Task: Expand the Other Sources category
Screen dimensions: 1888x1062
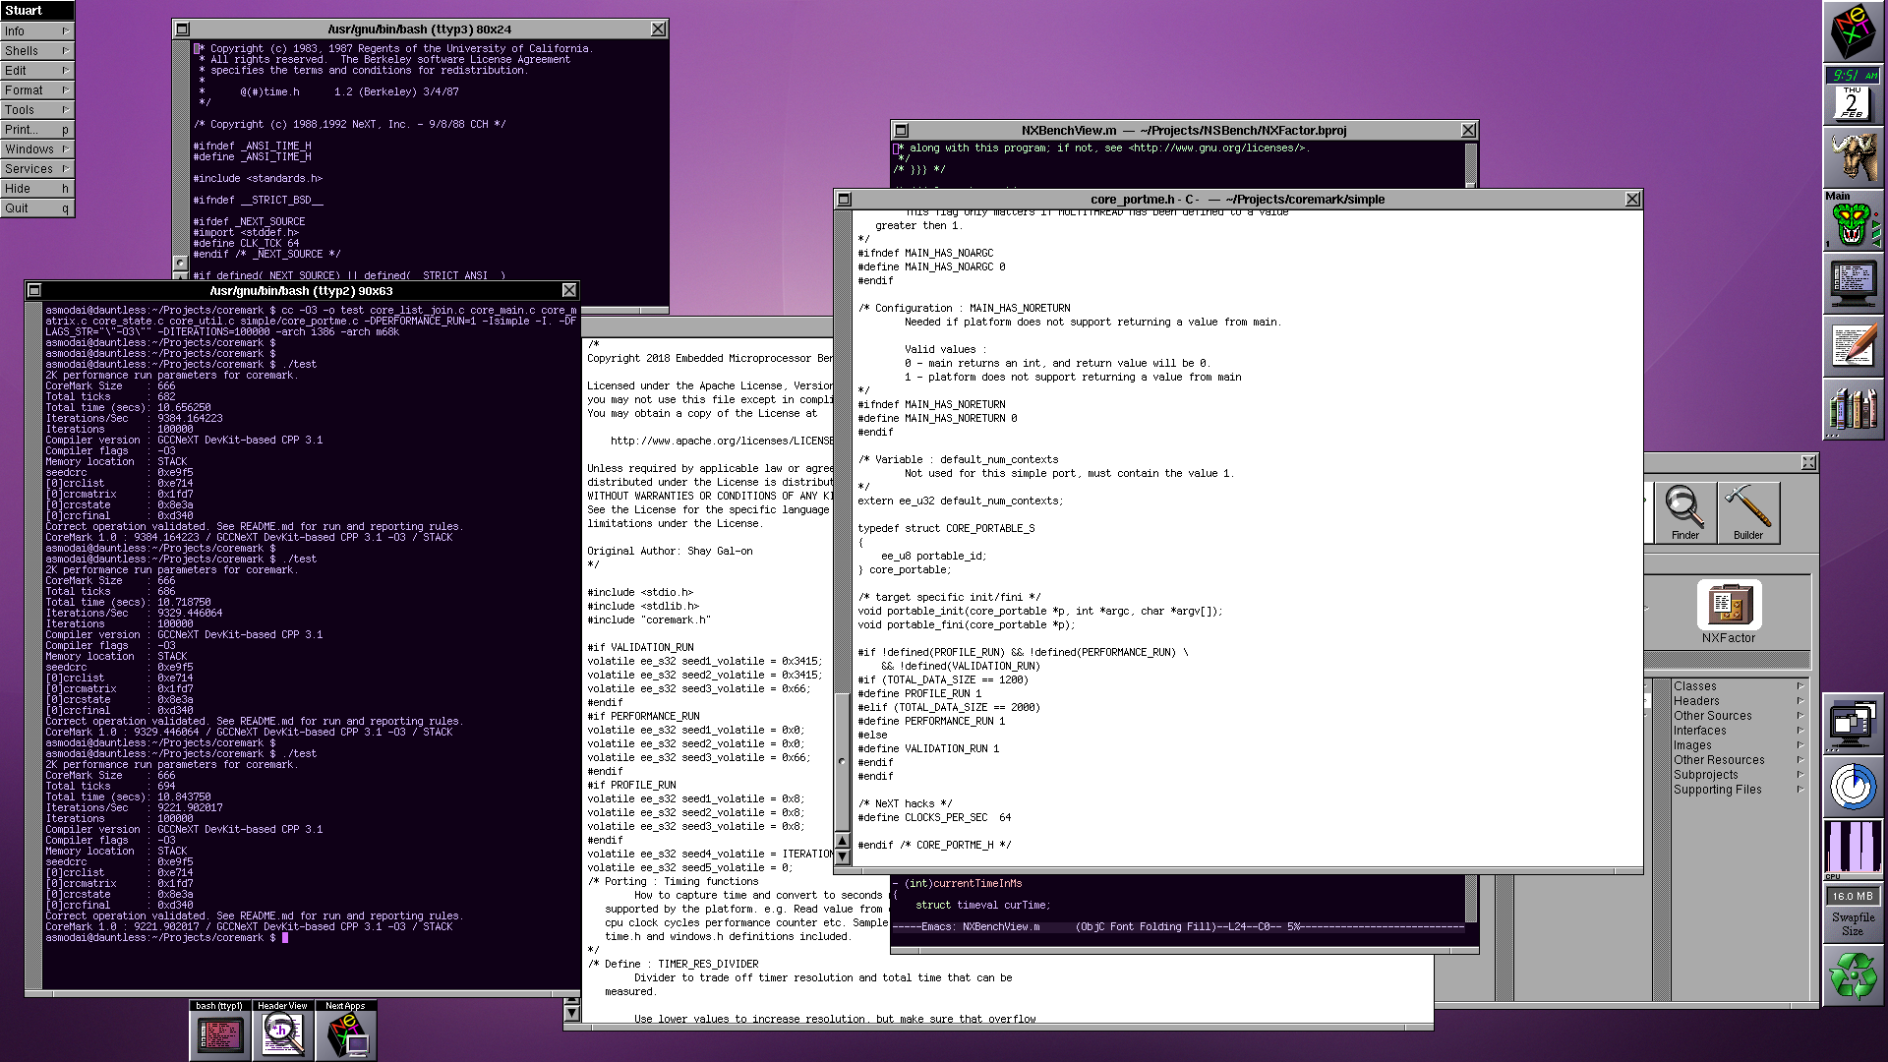Action: coord(1712,716)
